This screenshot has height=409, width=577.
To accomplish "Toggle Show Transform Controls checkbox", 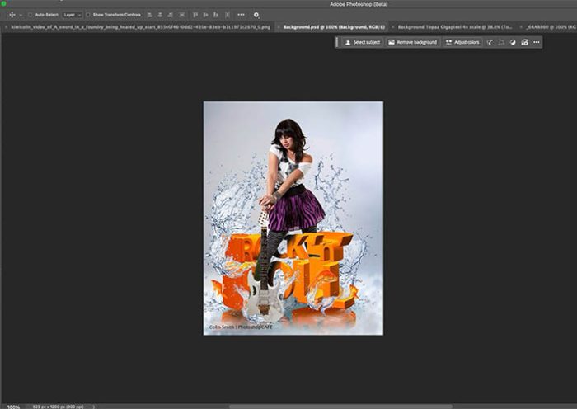I will coord(91,14).
